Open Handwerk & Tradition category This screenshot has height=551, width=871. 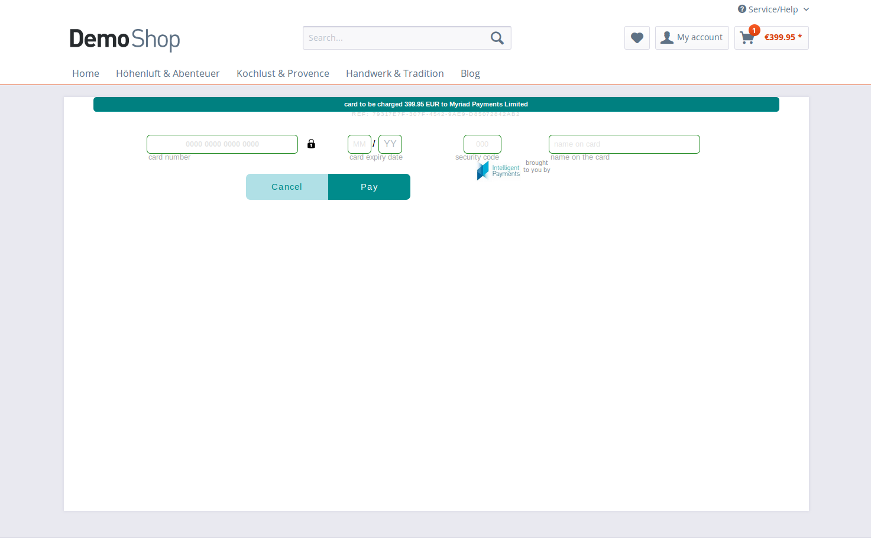point(394,73)
